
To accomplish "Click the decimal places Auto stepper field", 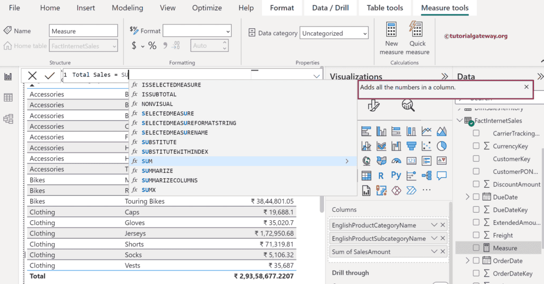I will click(209, 46).
